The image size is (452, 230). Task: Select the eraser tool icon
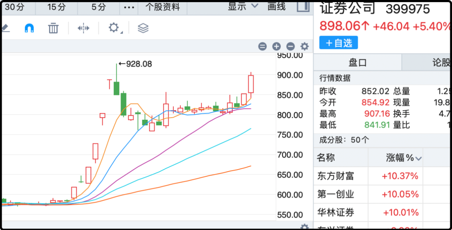(x=5, y=28)
